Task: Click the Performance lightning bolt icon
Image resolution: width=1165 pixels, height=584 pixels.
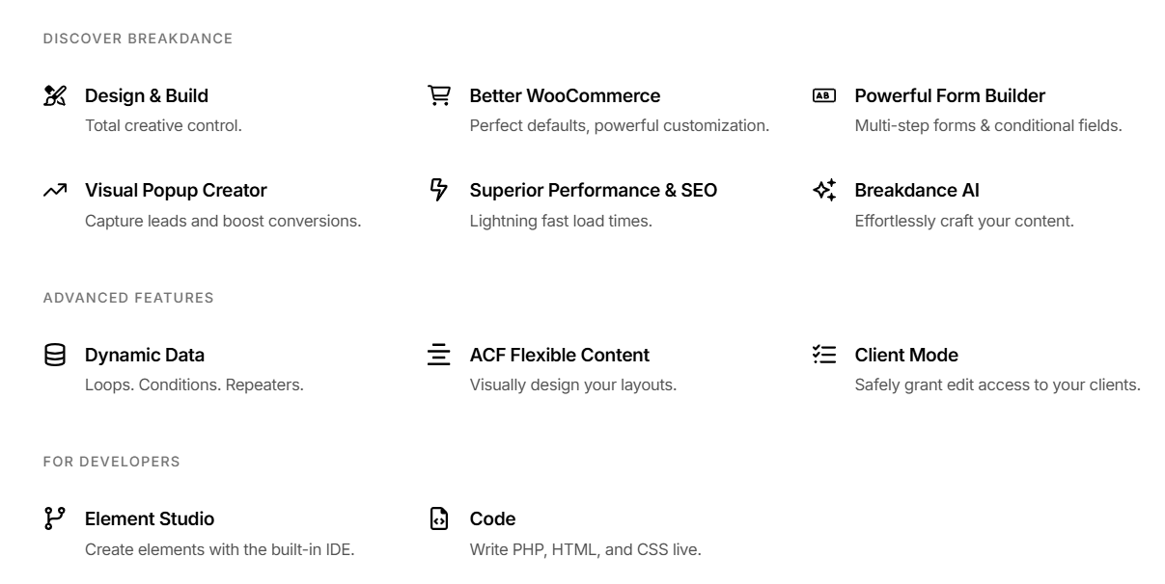Action: click(x=439, y=189)
